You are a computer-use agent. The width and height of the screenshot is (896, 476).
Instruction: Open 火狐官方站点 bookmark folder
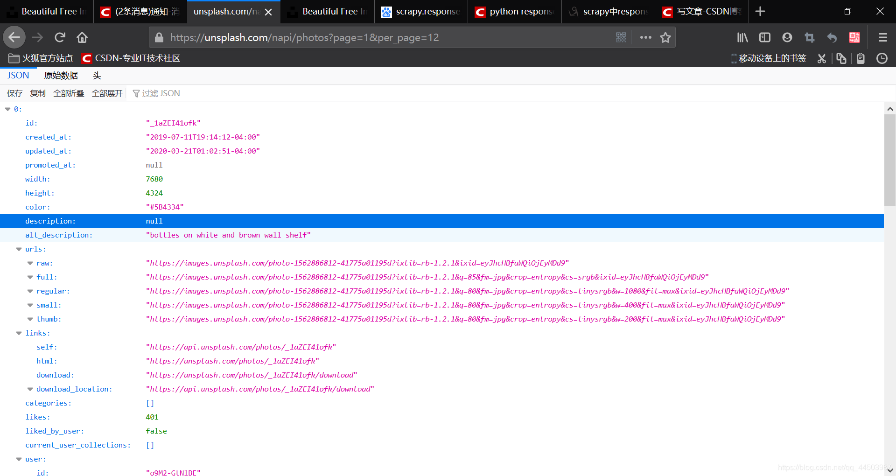(x=41, y=58)
